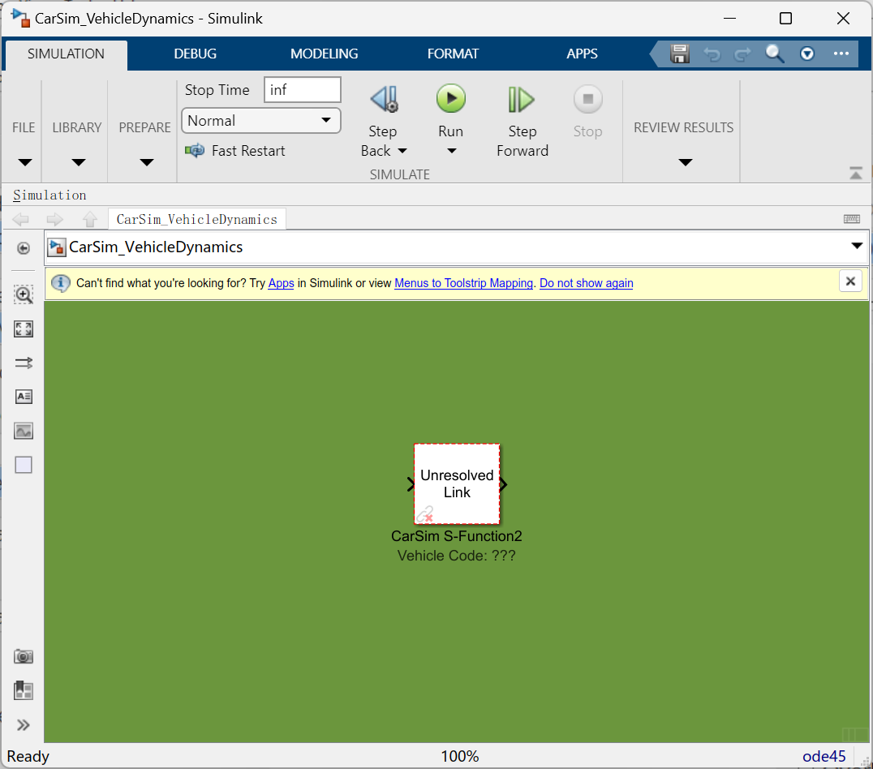Screen dimensions: 873x769
Task: Select the Area rectangle tool
Action: 24,465
